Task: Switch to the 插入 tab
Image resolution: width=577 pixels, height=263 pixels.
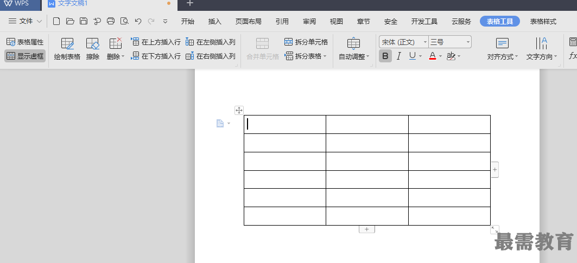Action: [x=215, y=21]
